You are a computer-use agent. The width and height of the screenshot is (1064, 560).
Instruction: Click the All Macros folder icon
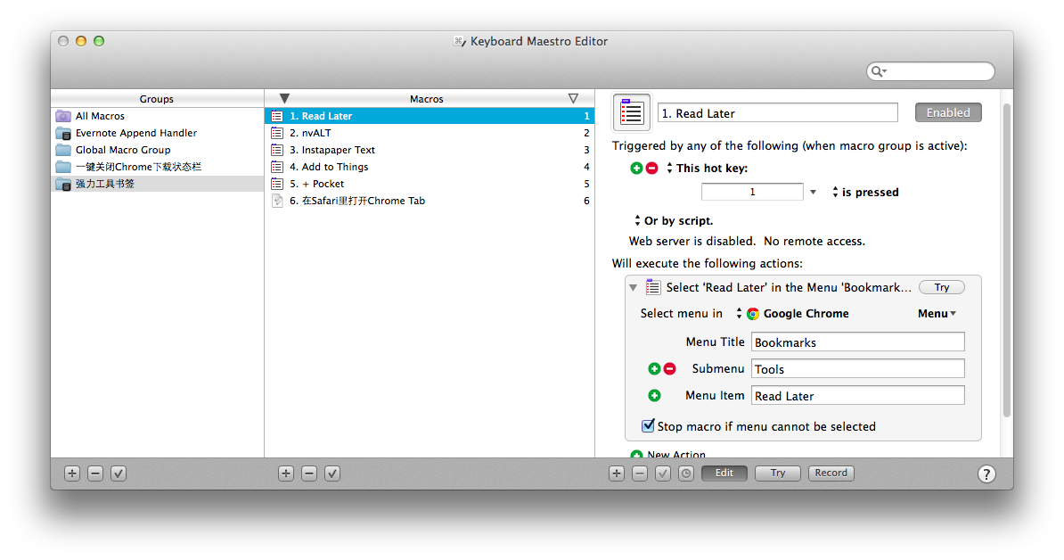tap(63, 116)
